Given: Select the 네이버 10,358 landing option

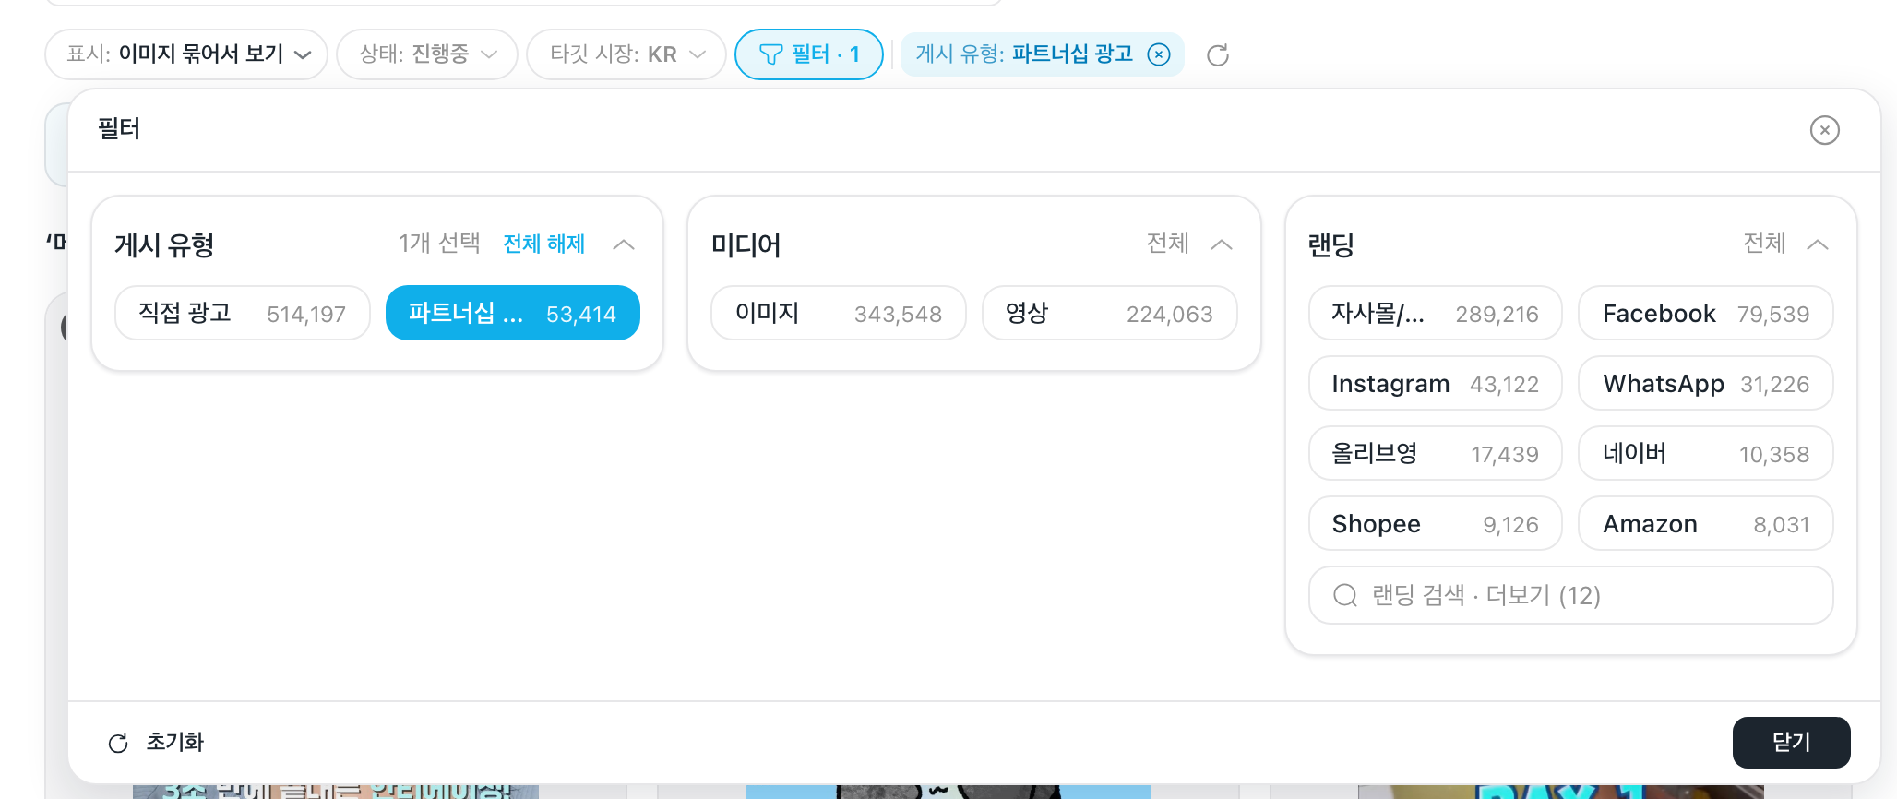Looking at the screenshot, I should click(x=1705, y=454).
